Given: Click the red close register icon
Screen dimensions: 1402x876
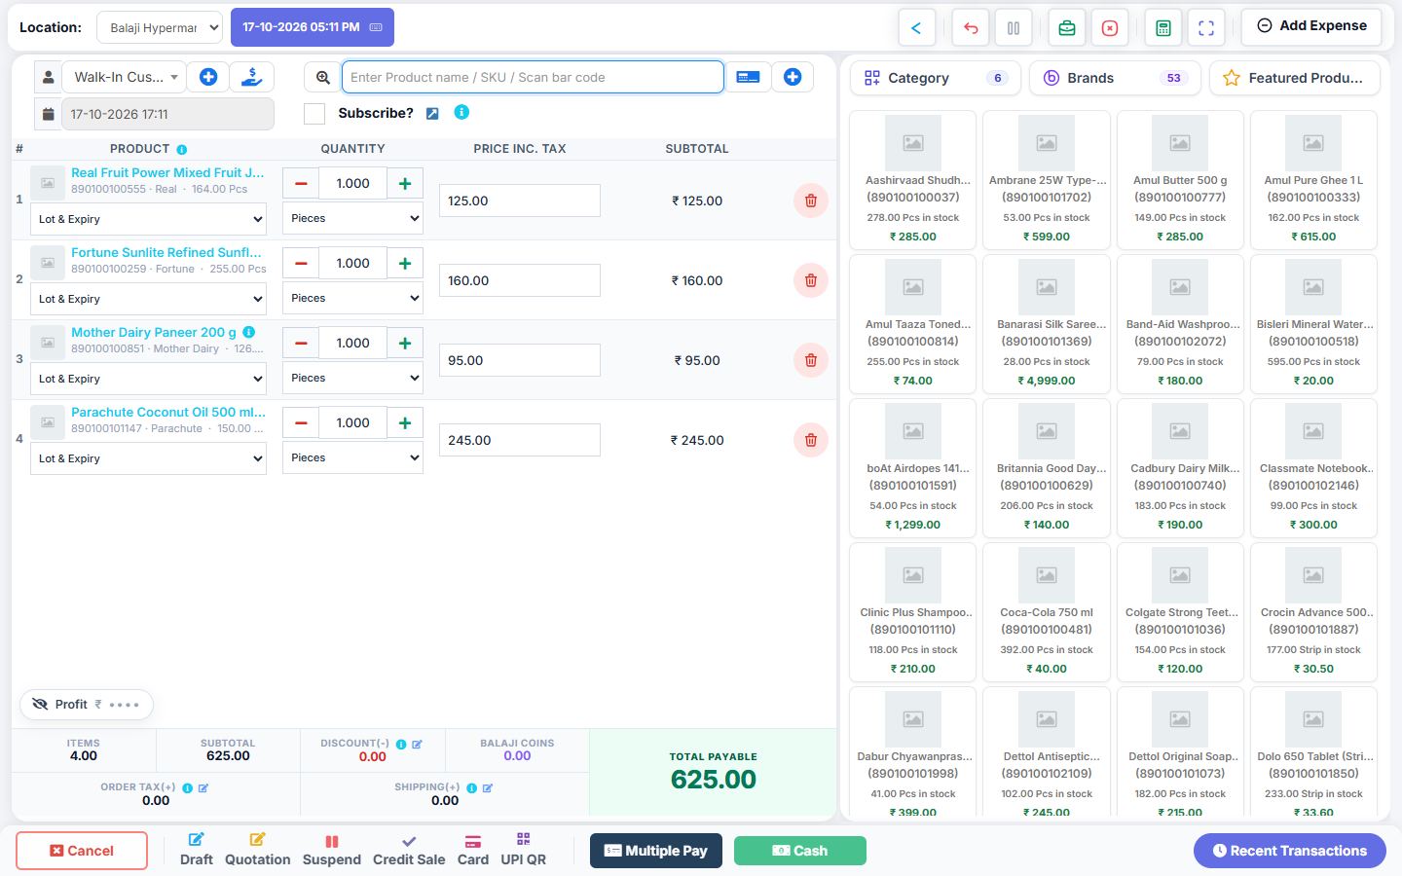Looking at the screenshot, I should pyautogui.click(x=1110, y=28).
